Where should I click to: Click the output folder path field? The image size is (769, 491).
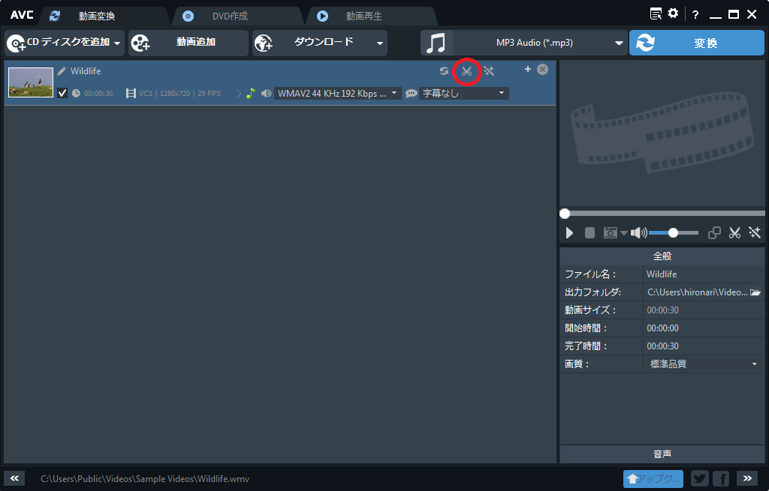pos(697,292)
